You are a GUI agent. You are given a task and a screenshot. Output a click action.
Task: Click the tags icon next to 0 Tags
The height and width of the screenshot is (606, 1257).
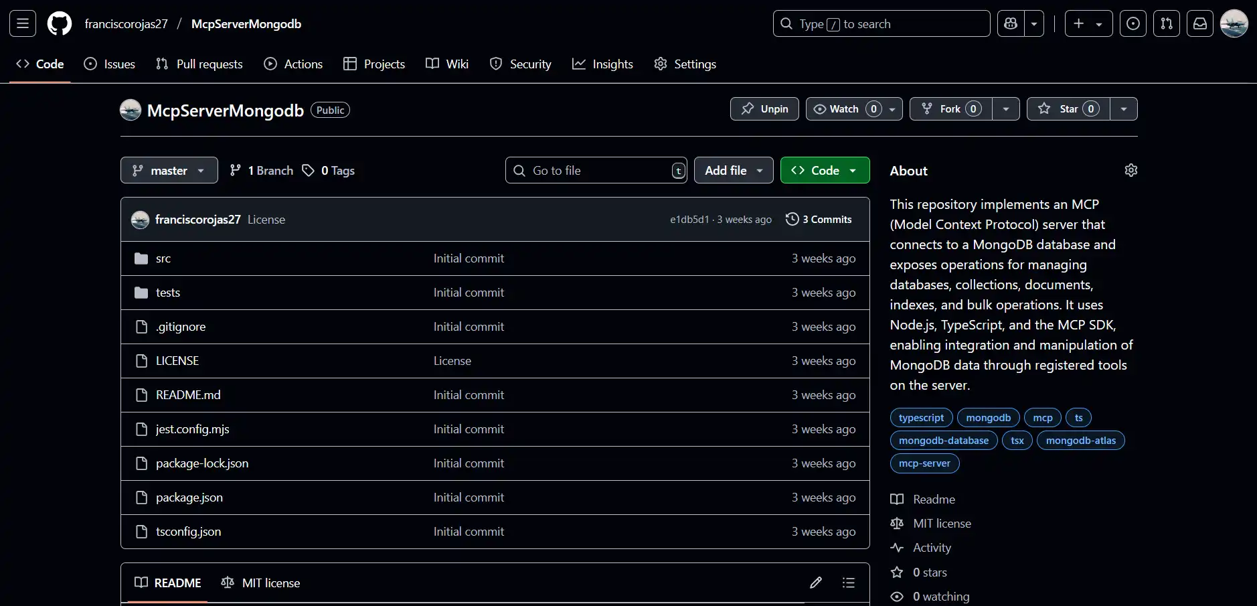(x=308, y=171)
